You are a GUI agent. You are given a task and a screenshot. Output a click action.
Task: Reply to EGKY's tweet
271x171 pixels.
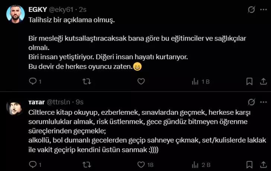32,81
